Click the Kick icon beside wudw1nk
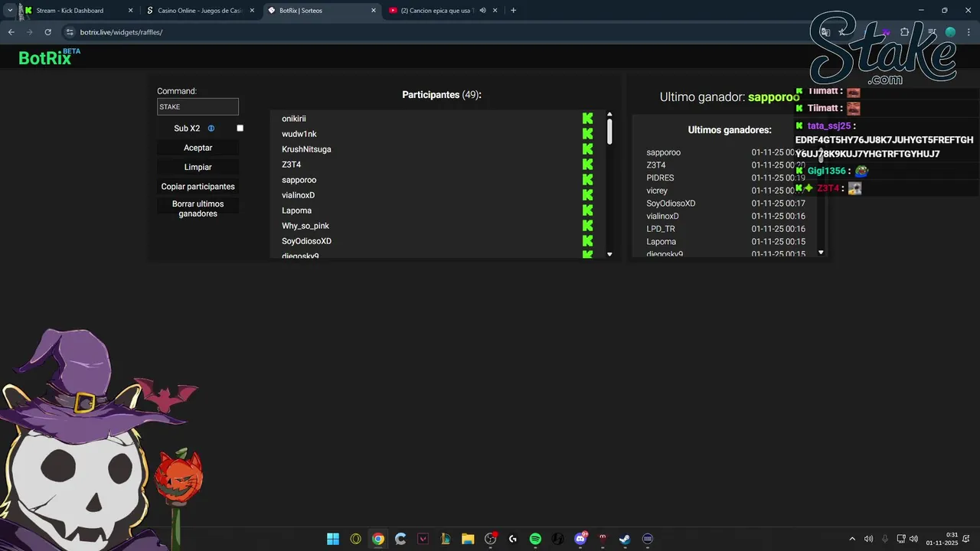980x551 pixels. tap(587, 134)
